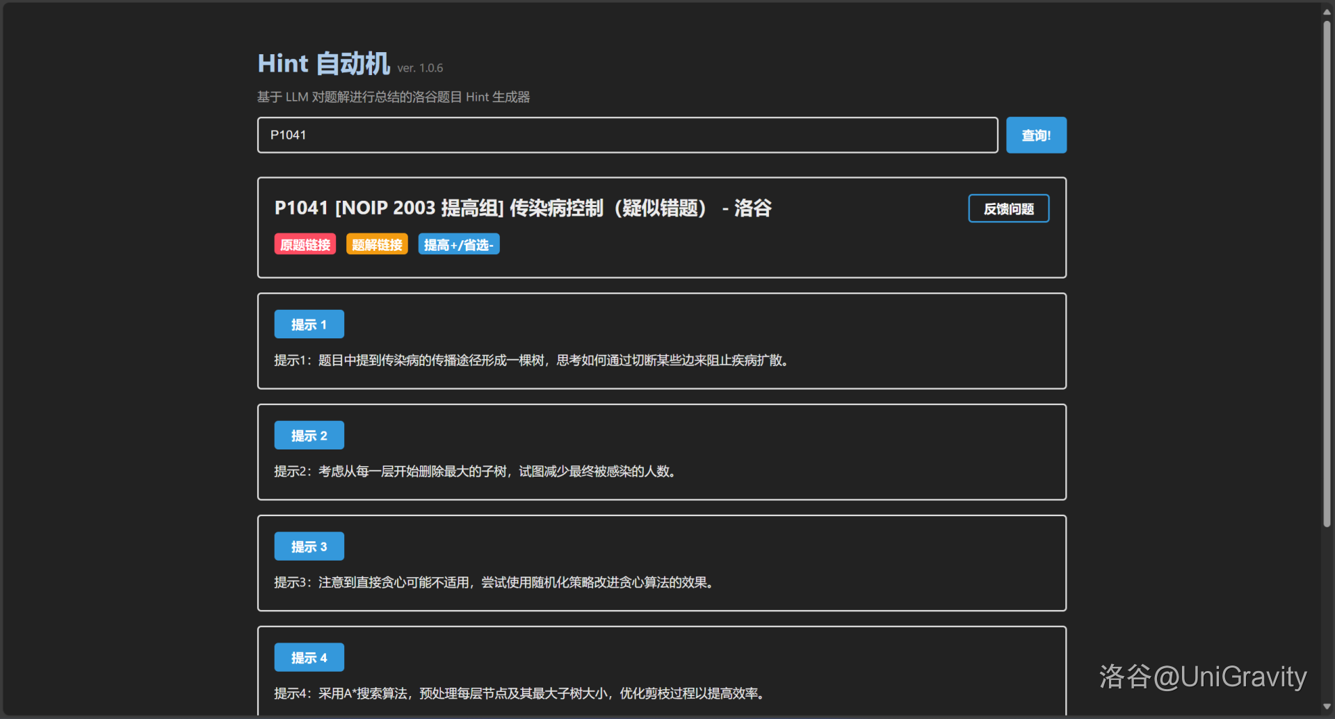Click the ver. 1.0.6 version label
Screen dimensions: 1335x719
[420, 68]
